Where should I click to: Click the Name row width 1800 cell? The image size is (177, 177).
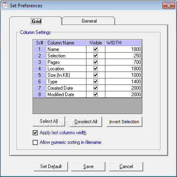point(123,49)
